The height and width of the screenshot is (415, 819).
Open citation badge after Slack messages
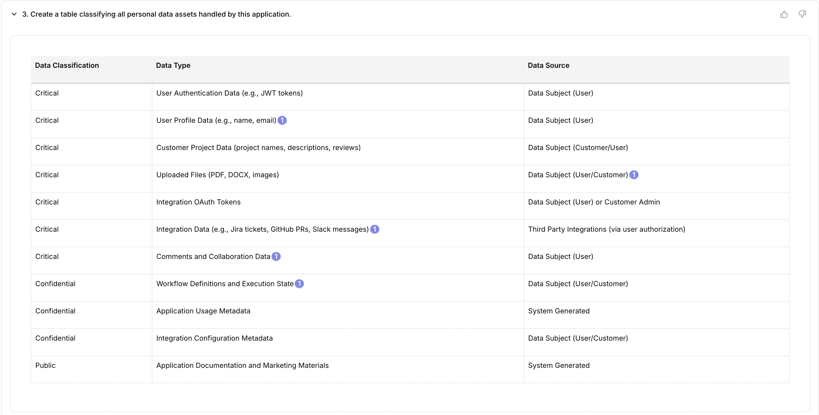coord(374,229)
